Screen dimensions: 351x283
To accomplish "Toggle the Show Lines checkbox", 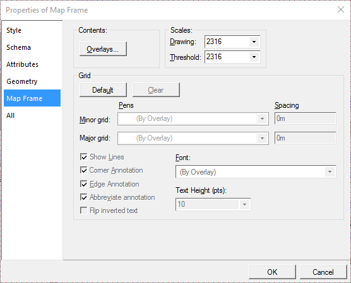I will point(84,157).
